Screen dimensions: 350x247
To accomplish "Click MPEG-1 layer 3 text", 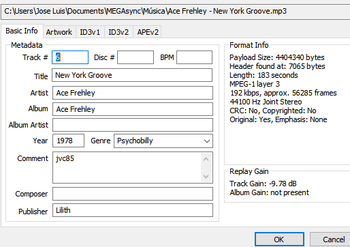I will (x=255, y=84).
